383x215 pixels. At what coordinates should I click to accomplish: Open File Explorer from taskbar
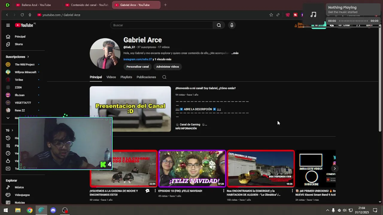pos(18,210)
